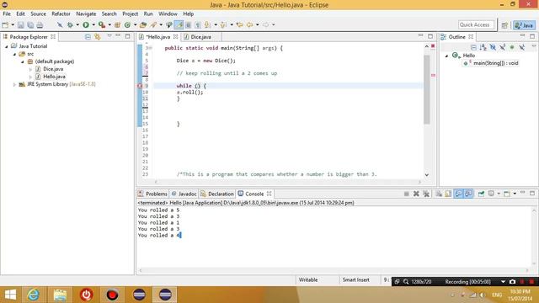Screen dimensions: 539x303
Task: Click the Pin Console icon
Action: [x=481, y=194]
